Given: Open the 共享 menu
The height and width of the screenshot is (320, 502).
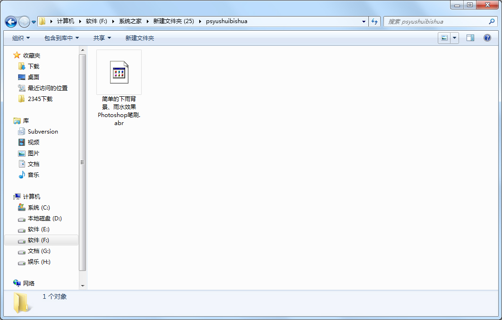Looking at the screenshot, I should (102, 38).
